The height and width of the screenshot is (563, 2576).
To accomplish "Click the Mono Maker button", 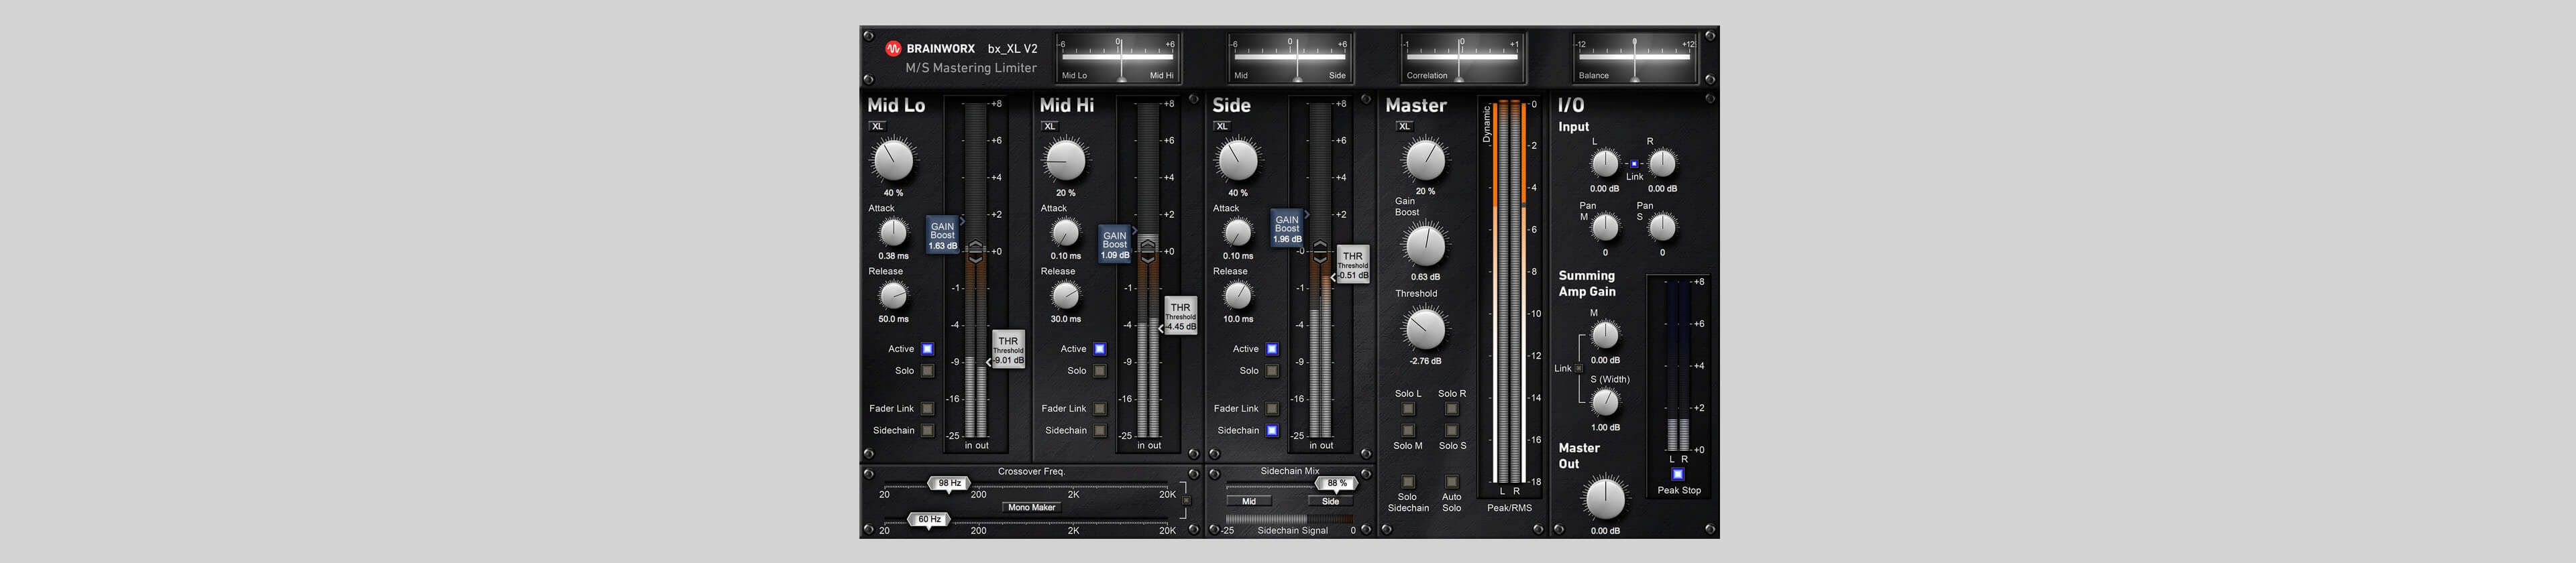I will (x=1031, y=507).
